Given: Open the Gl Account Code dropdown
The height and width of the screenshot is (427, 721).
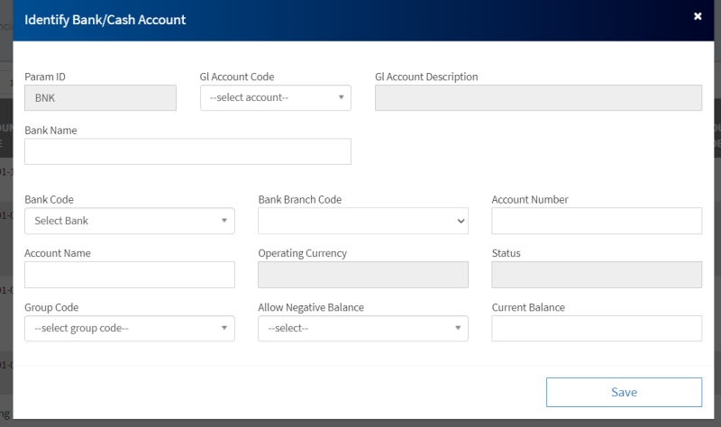Looking at the screenshot, I should click(275, 97).
